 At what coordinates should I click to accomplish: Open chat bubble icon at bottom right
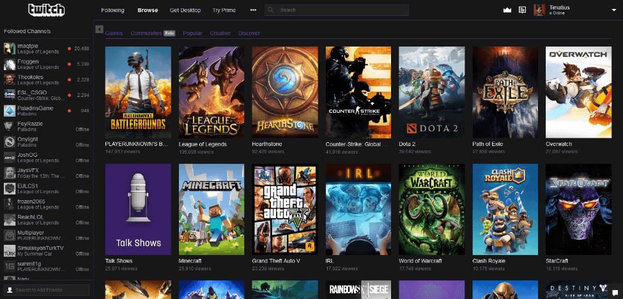tap(614, 294)
